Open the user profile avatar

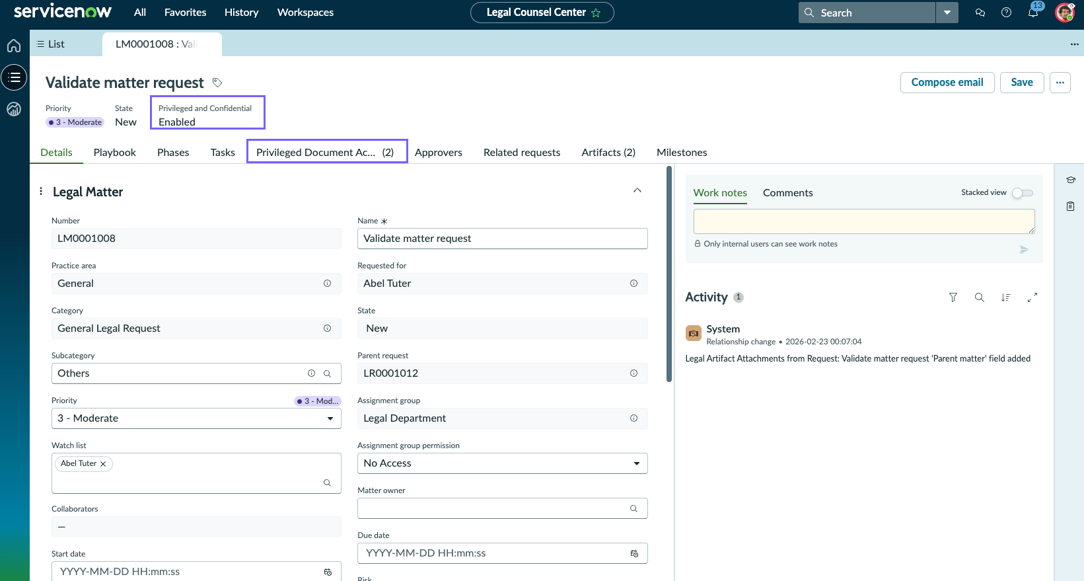(1065, 13)
